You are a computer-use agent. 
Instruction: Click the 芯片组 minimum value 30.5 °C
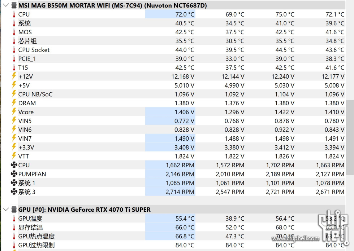pos(235,41)
